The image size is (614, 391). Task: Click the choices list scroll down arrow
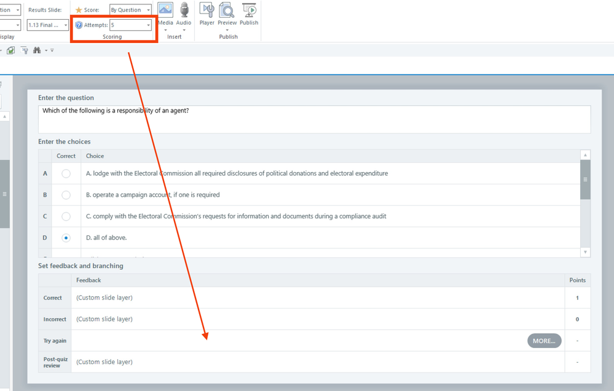click(x=585, y=252)
